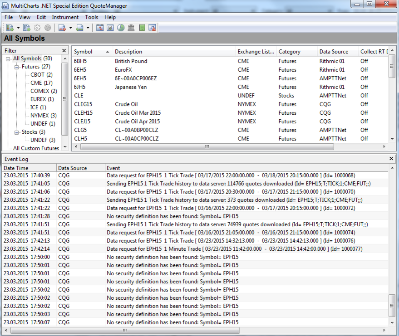Click the filter tree down scroll arrow
The width and height of the screenshot is (399, 336).
[x=65, y=147]
